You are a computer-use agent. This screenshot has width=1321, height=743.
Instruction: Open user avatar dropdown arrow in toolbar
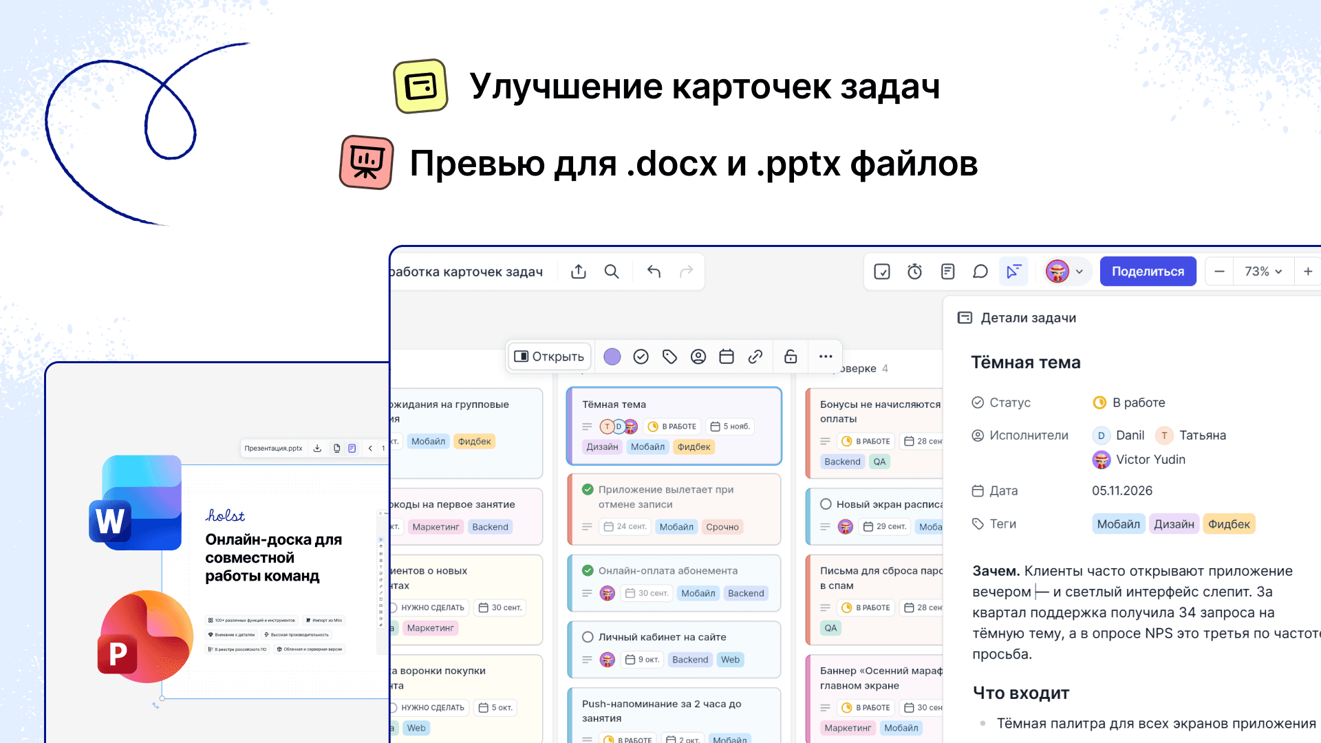click(x=1080, y=272)
